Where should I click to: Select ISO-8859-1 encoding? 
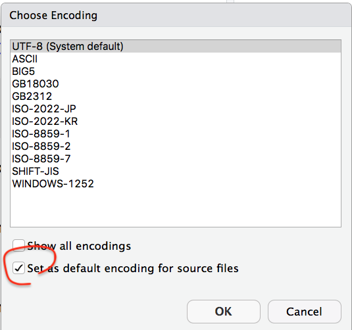click(176, 134)
